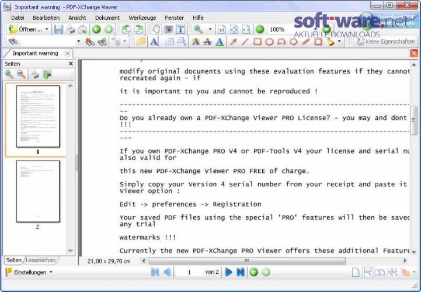Open the Datei menu
Image resolution: width=421 pixels, height=292 pixels.
click(18, 18)
